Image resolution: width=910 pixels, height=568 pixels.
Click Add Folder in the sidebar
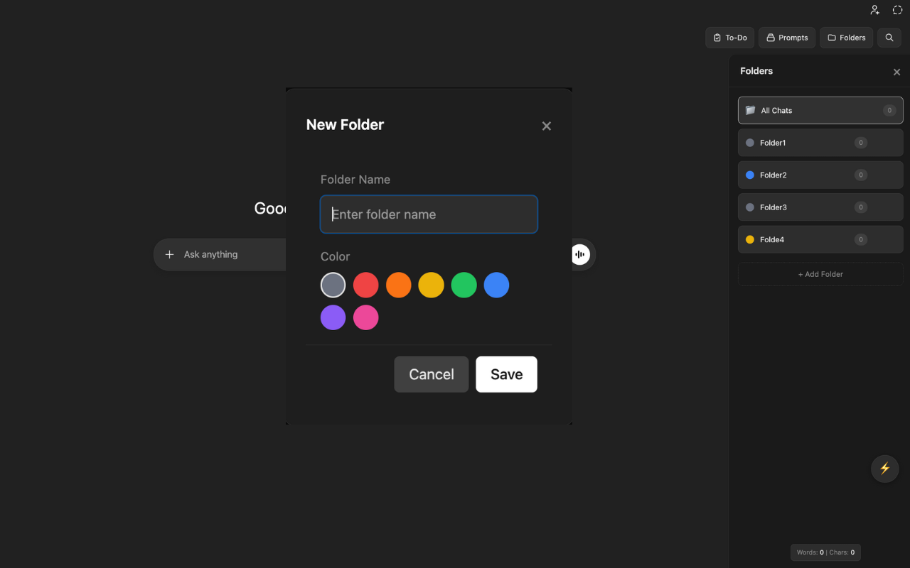coord(820,274)
